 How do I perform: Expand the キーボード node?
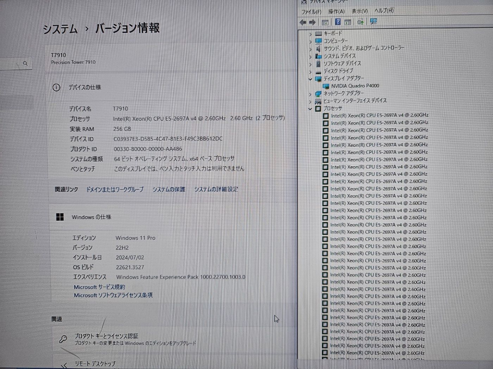(310, 34)
